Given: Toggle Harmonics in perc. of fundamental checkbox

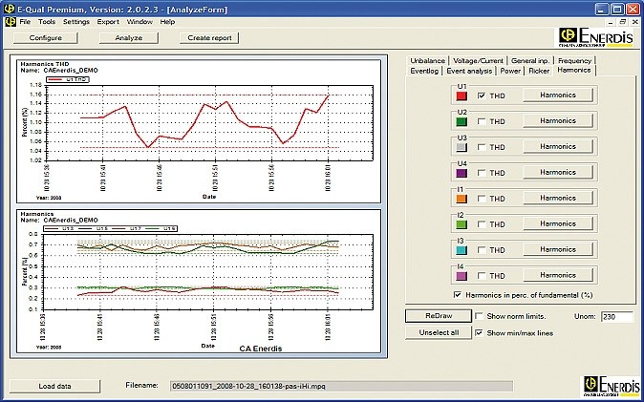Looking at the screenshot, I should [x=458, y=295].
